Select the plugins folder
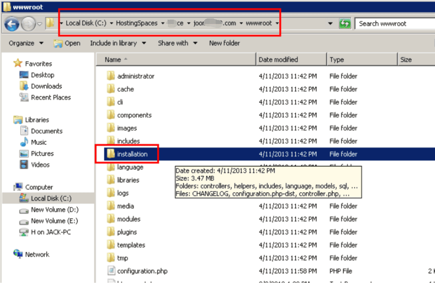This screenshot has width=435, height=290. point(122,232)
